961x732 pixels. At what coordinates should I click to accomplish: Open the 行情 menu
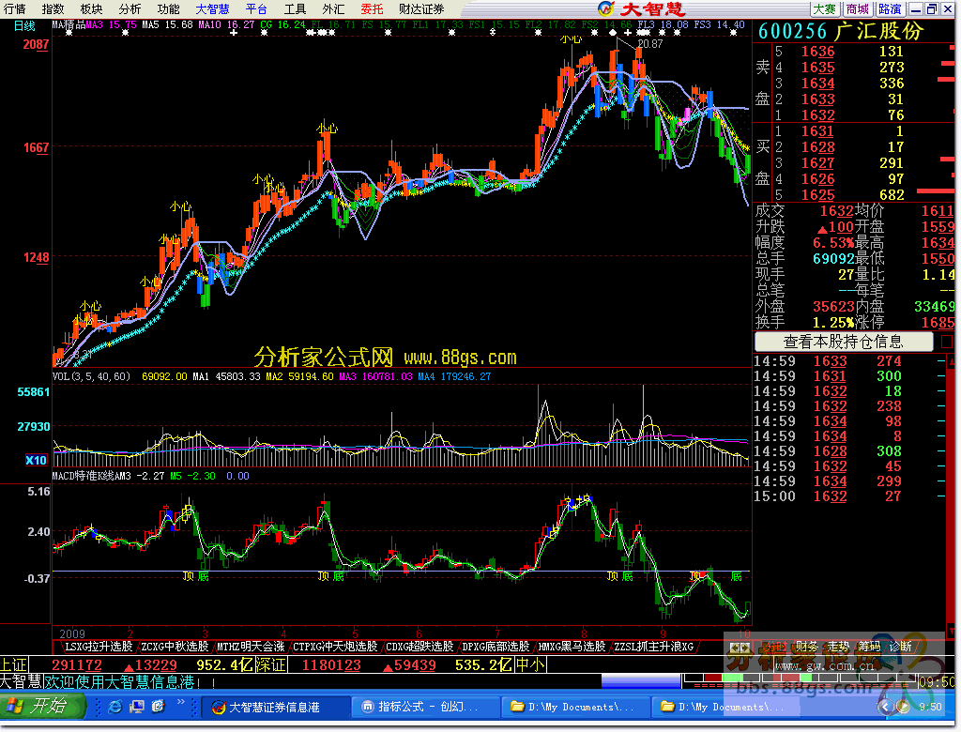pyautogui.click(x=15, y=8)
